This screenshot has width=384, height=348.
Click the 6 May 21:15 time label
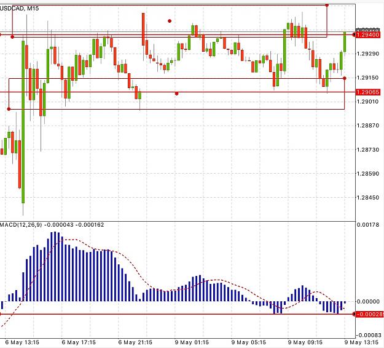(x=135, y=342)
